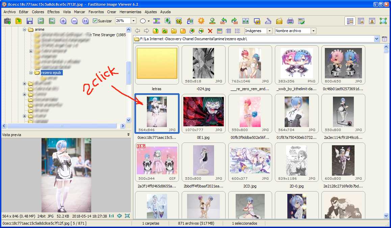Open the Herramientas menu
Viewport: 391px width, 228px height.
[130, 12]
